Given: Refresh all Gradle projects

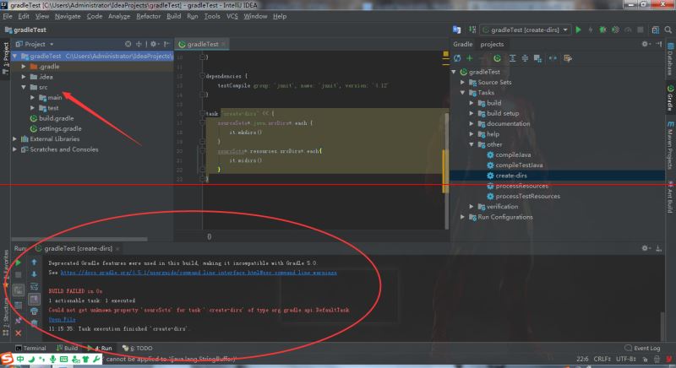Looking at the screenshot, I should pyautogui.click(x=457, y=58).
